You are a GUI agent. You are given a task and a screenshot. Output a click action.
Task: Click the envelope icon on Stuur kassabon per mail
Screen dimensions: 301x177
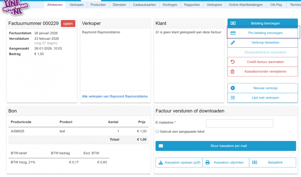tap(161, 146)
